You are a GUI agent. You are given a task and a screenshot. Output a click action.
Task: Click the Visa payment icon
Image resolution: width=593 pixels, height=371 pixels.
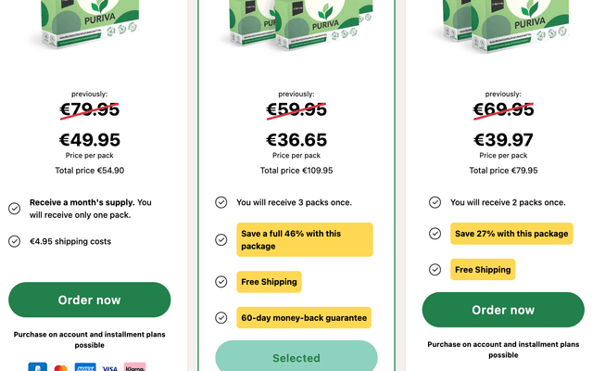click(x=110, y=367)
